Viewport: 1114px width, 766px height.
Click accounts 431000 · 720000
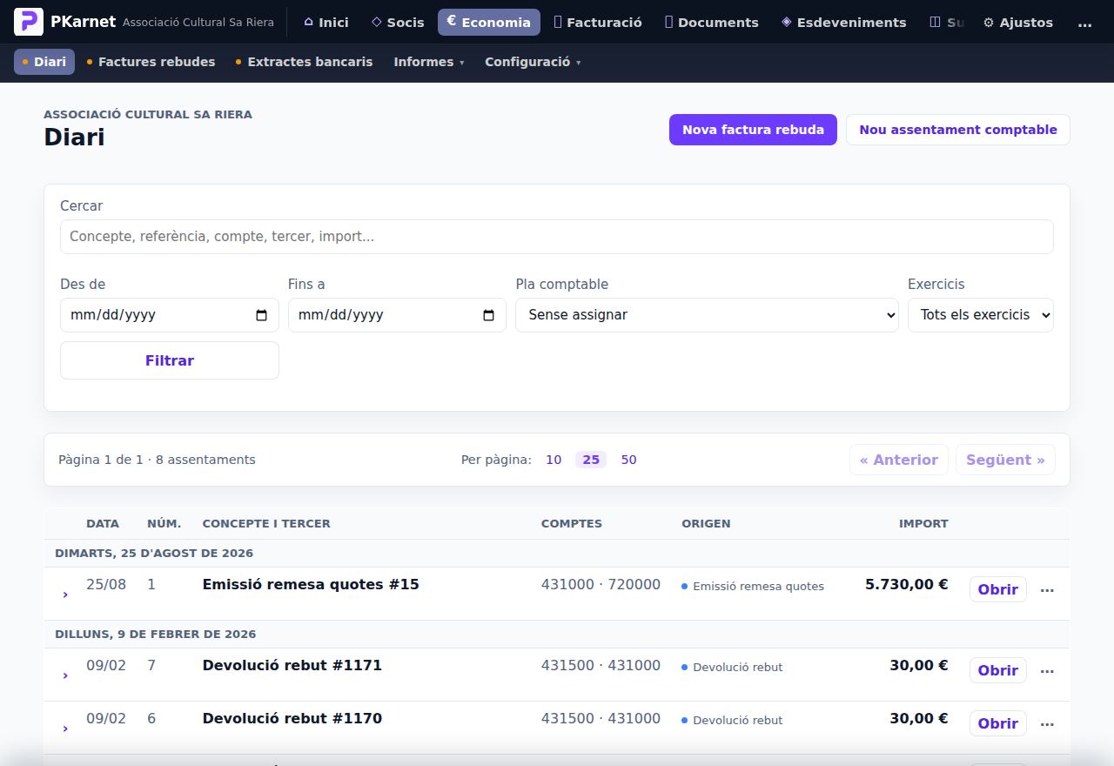(x=601, y=585)
